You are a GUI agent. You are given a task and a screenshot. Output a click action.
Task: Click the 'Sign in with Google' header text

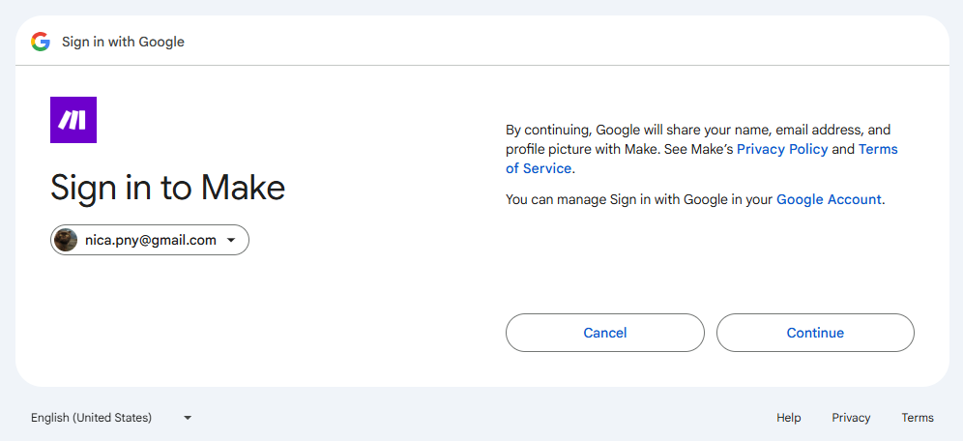(x=123, y=42)
